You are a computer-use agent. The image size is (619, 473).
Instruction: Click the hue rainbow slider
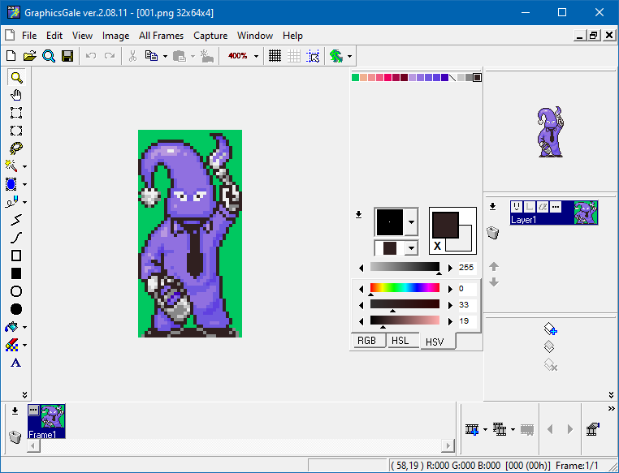click(405, 288)
